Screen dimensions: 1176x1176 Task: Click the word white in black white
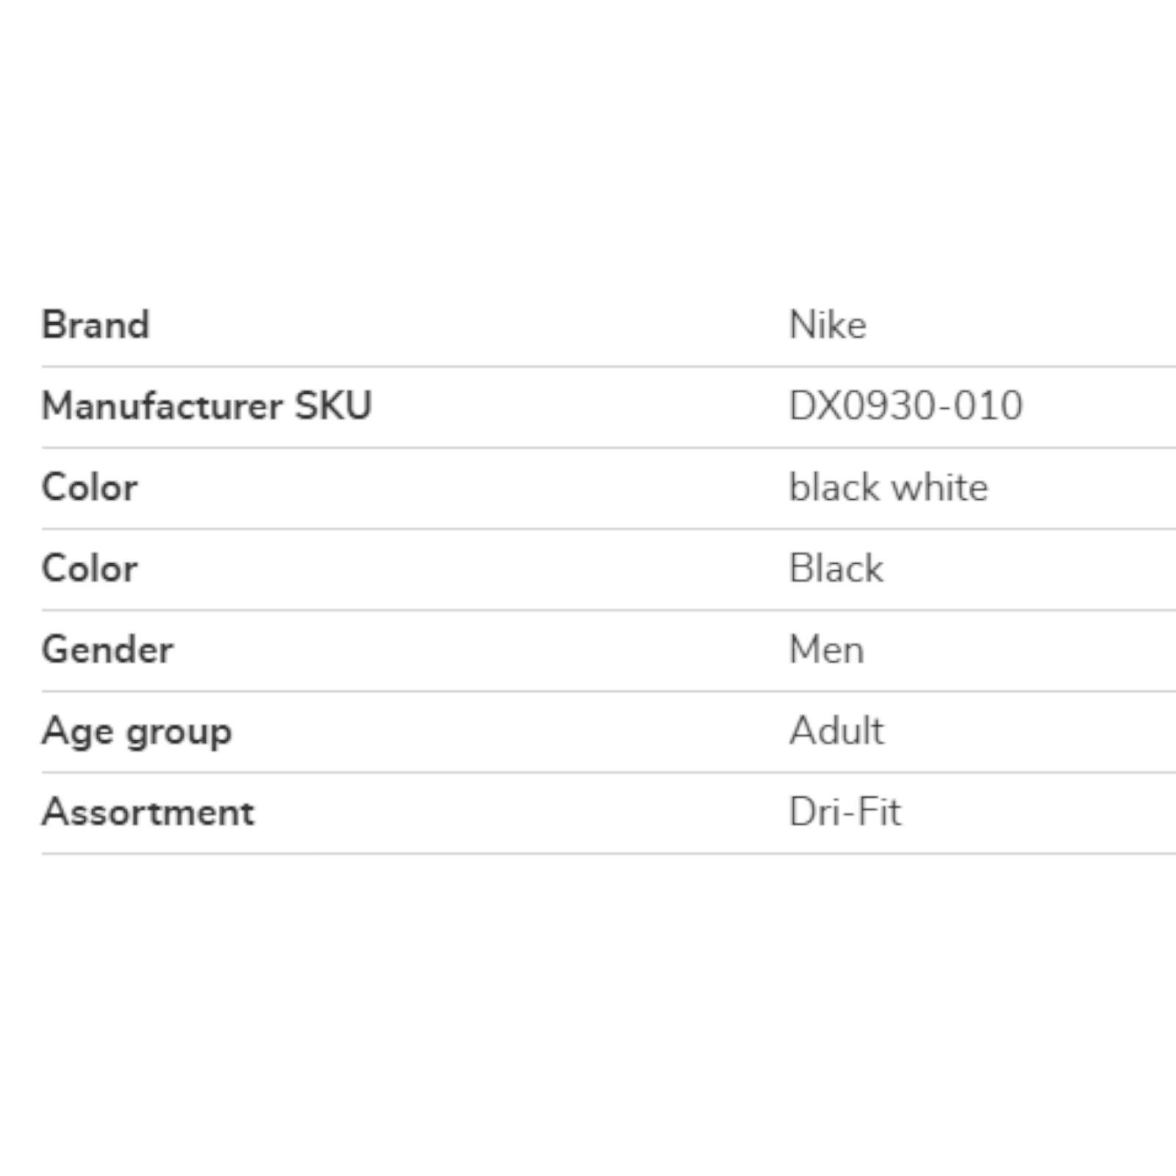click(940, 487)
